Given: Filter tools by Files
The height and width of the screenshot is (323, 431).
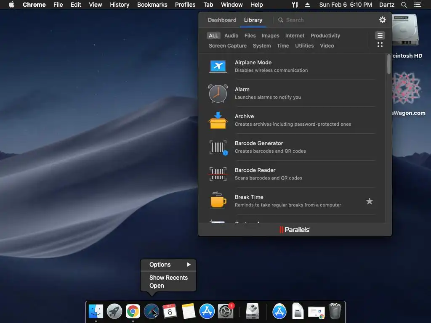Looking at the screenshot, I should (250, 36).
